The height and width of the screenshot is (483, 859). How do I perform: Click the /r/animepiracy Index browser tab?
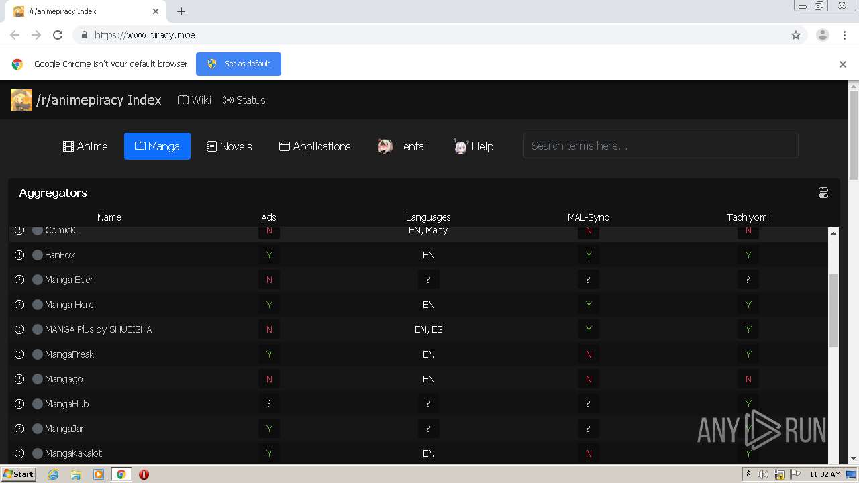pos(86,11)
